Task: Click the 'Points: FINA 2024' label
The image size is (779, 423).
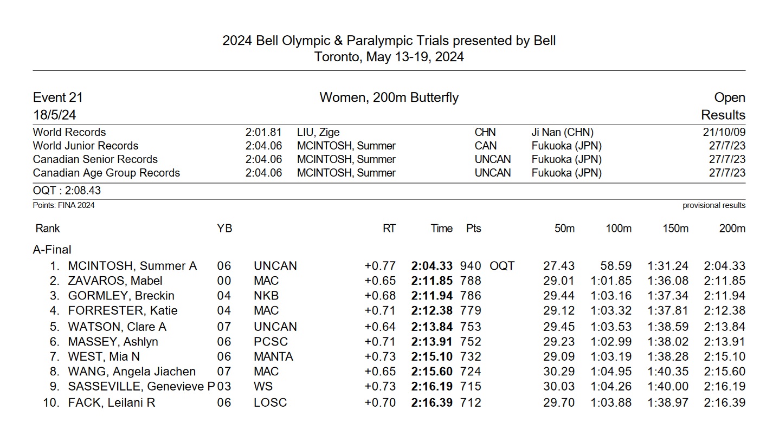Action: [63, 205]
